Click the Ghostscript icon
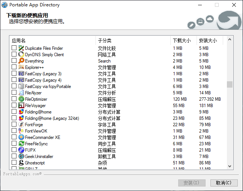 coord(21,163)
